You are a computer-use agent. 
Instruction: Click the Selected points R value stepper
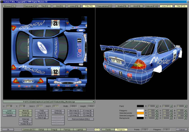click(x=157, y=113)
